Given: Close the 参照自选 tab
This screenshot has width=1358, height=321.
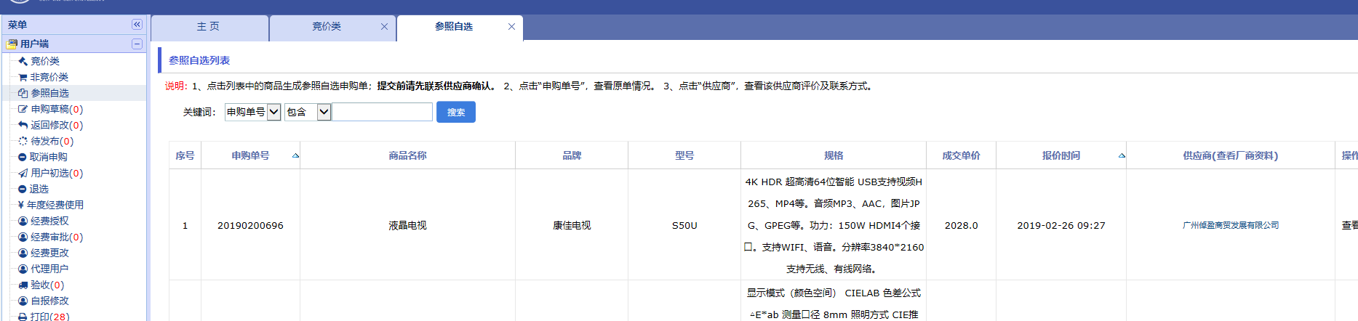Looking at the screenshot, I should click(511, 26).
